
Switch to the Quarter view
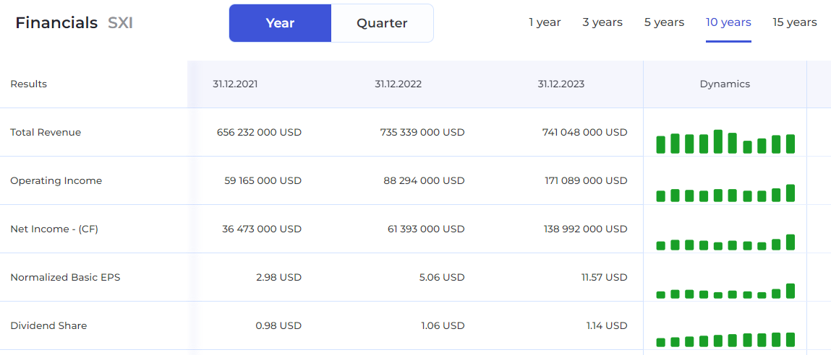(x=382, y=23)
